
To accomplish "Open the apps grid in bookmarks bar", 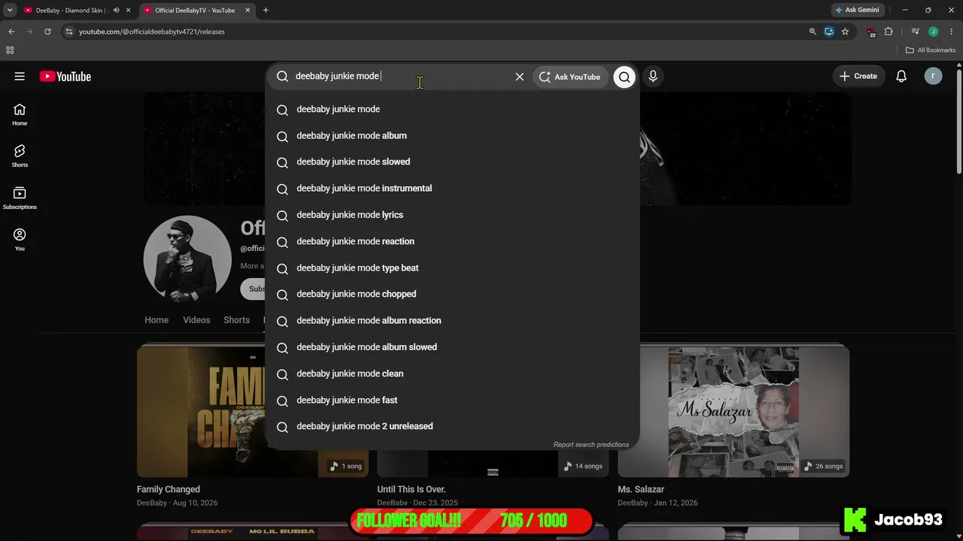I will tap(10, 50).
